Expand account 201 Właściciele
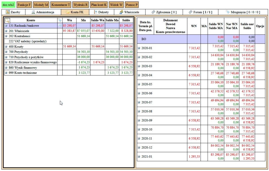The image size is (269, 171). point(6,31)
